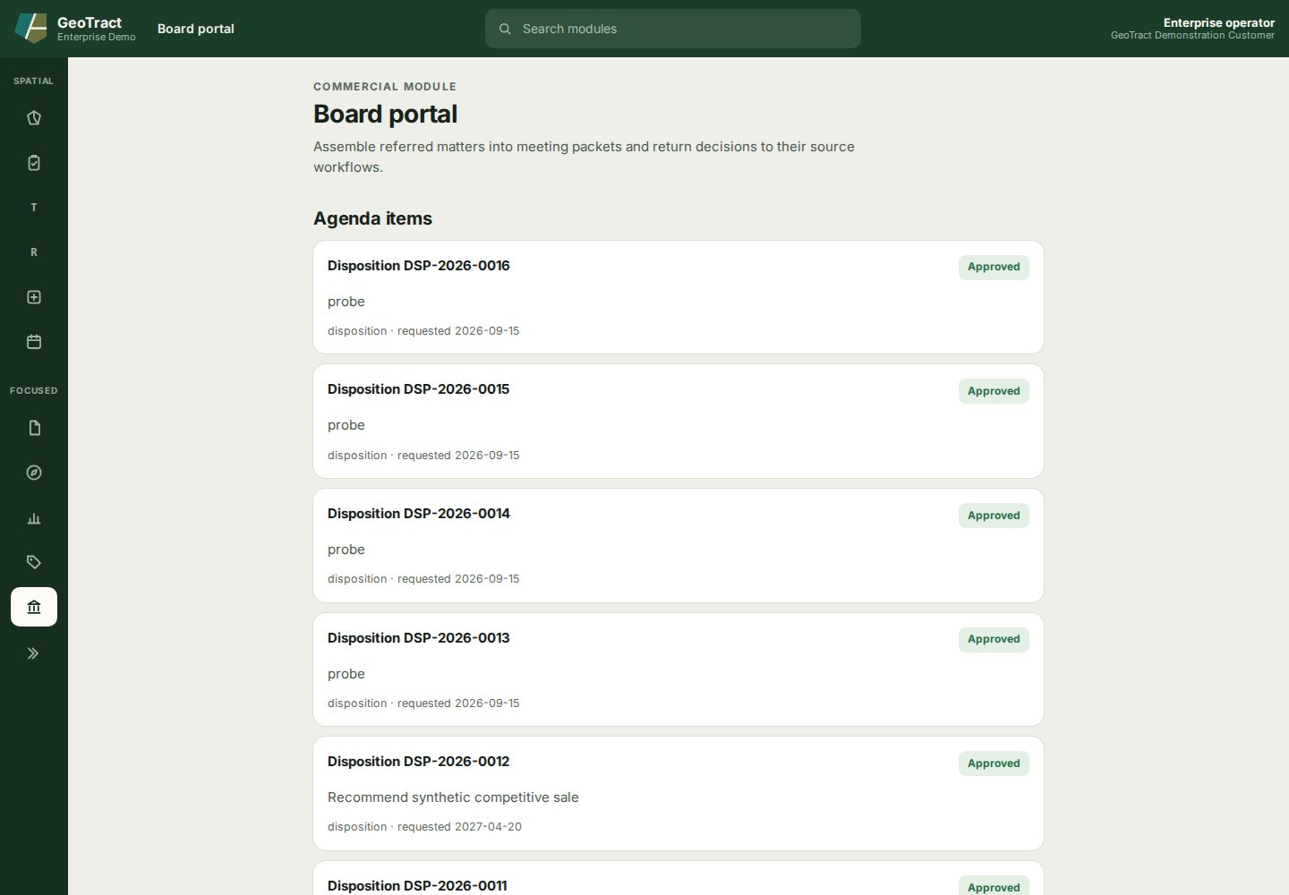Viewport: 1289px width, 895px height.
Task: Click Approved badge on DSP-2026-0016
Action: coord(994,267)
